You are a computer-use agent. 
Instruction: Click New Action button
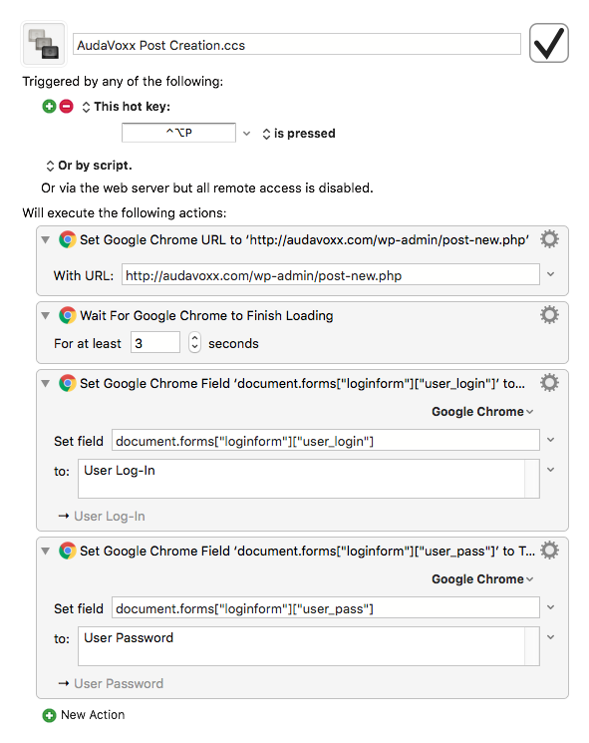(84, 714)
